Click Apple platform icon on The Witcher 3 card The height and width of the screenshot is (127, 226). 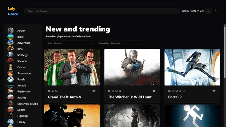pyautogui.click(x=120, y=91)
